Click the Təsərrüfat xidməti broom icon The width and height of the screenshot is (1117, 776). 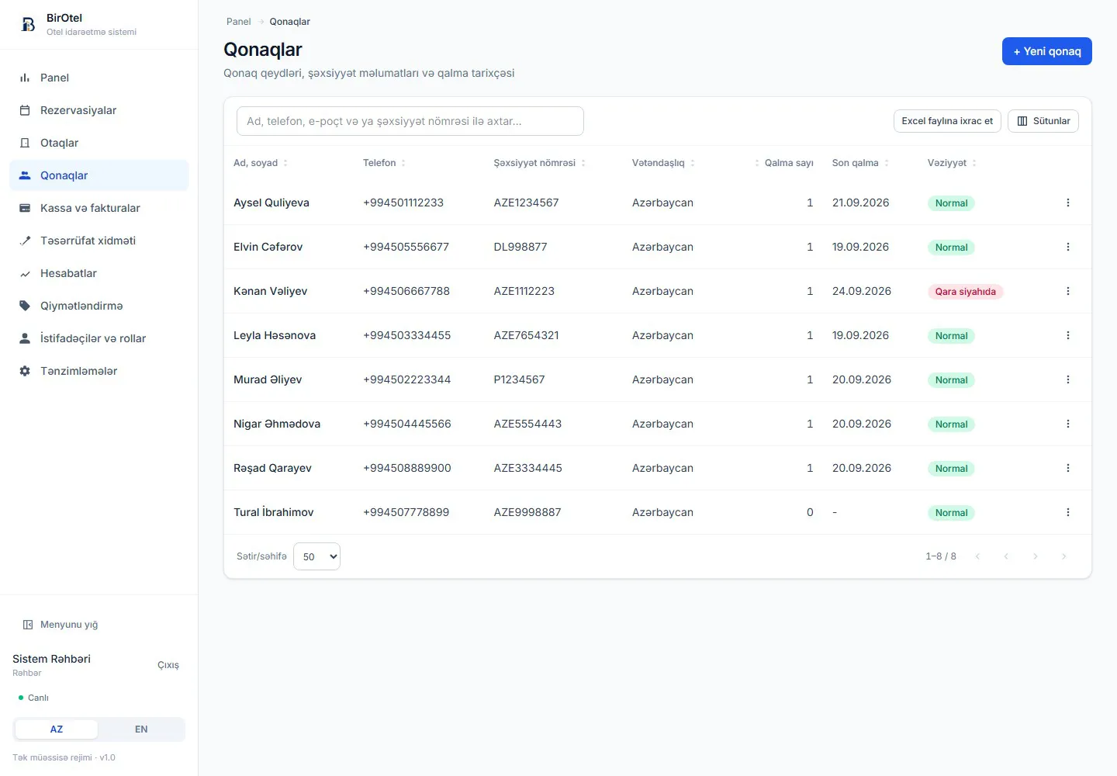[x=25, y=241]
